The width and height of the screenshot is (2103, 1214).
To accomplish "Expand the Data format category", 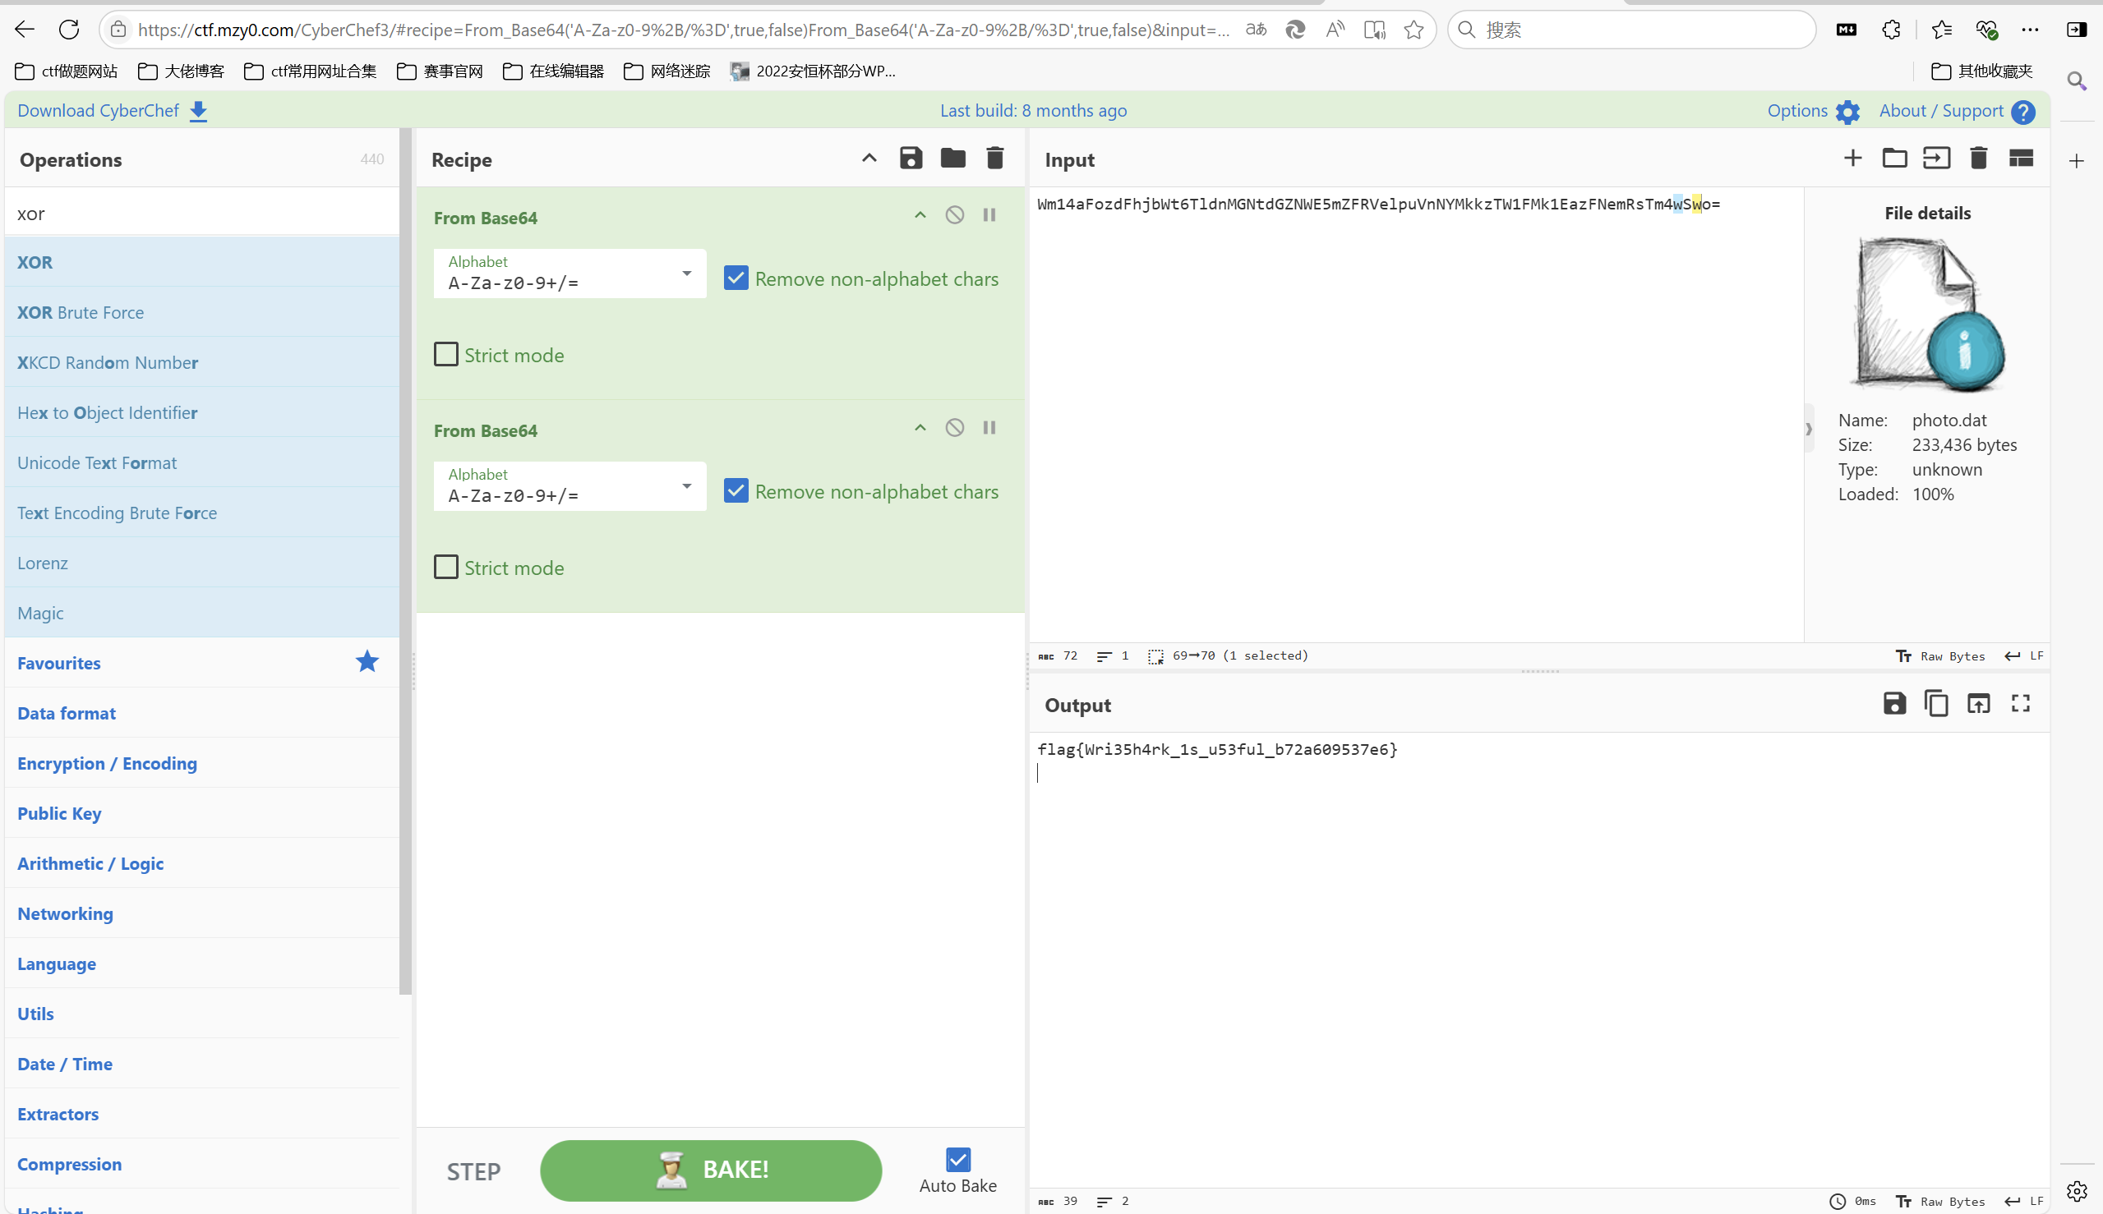I will [x=202, y=712].
